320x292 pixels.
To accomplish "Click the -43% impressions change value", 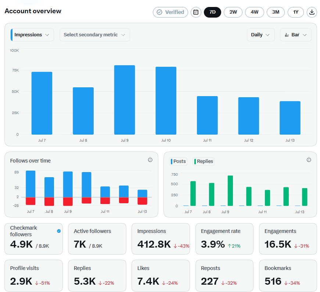I will coord(181,246).
